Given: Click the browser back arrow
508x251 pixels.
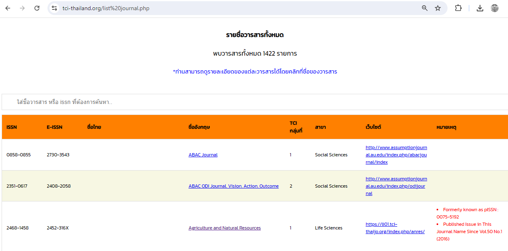Looking at the screenshot, I should 8,8.
